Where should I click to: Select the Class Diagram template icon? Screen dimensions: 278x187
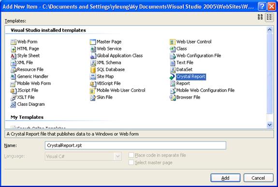pos(14,104)
